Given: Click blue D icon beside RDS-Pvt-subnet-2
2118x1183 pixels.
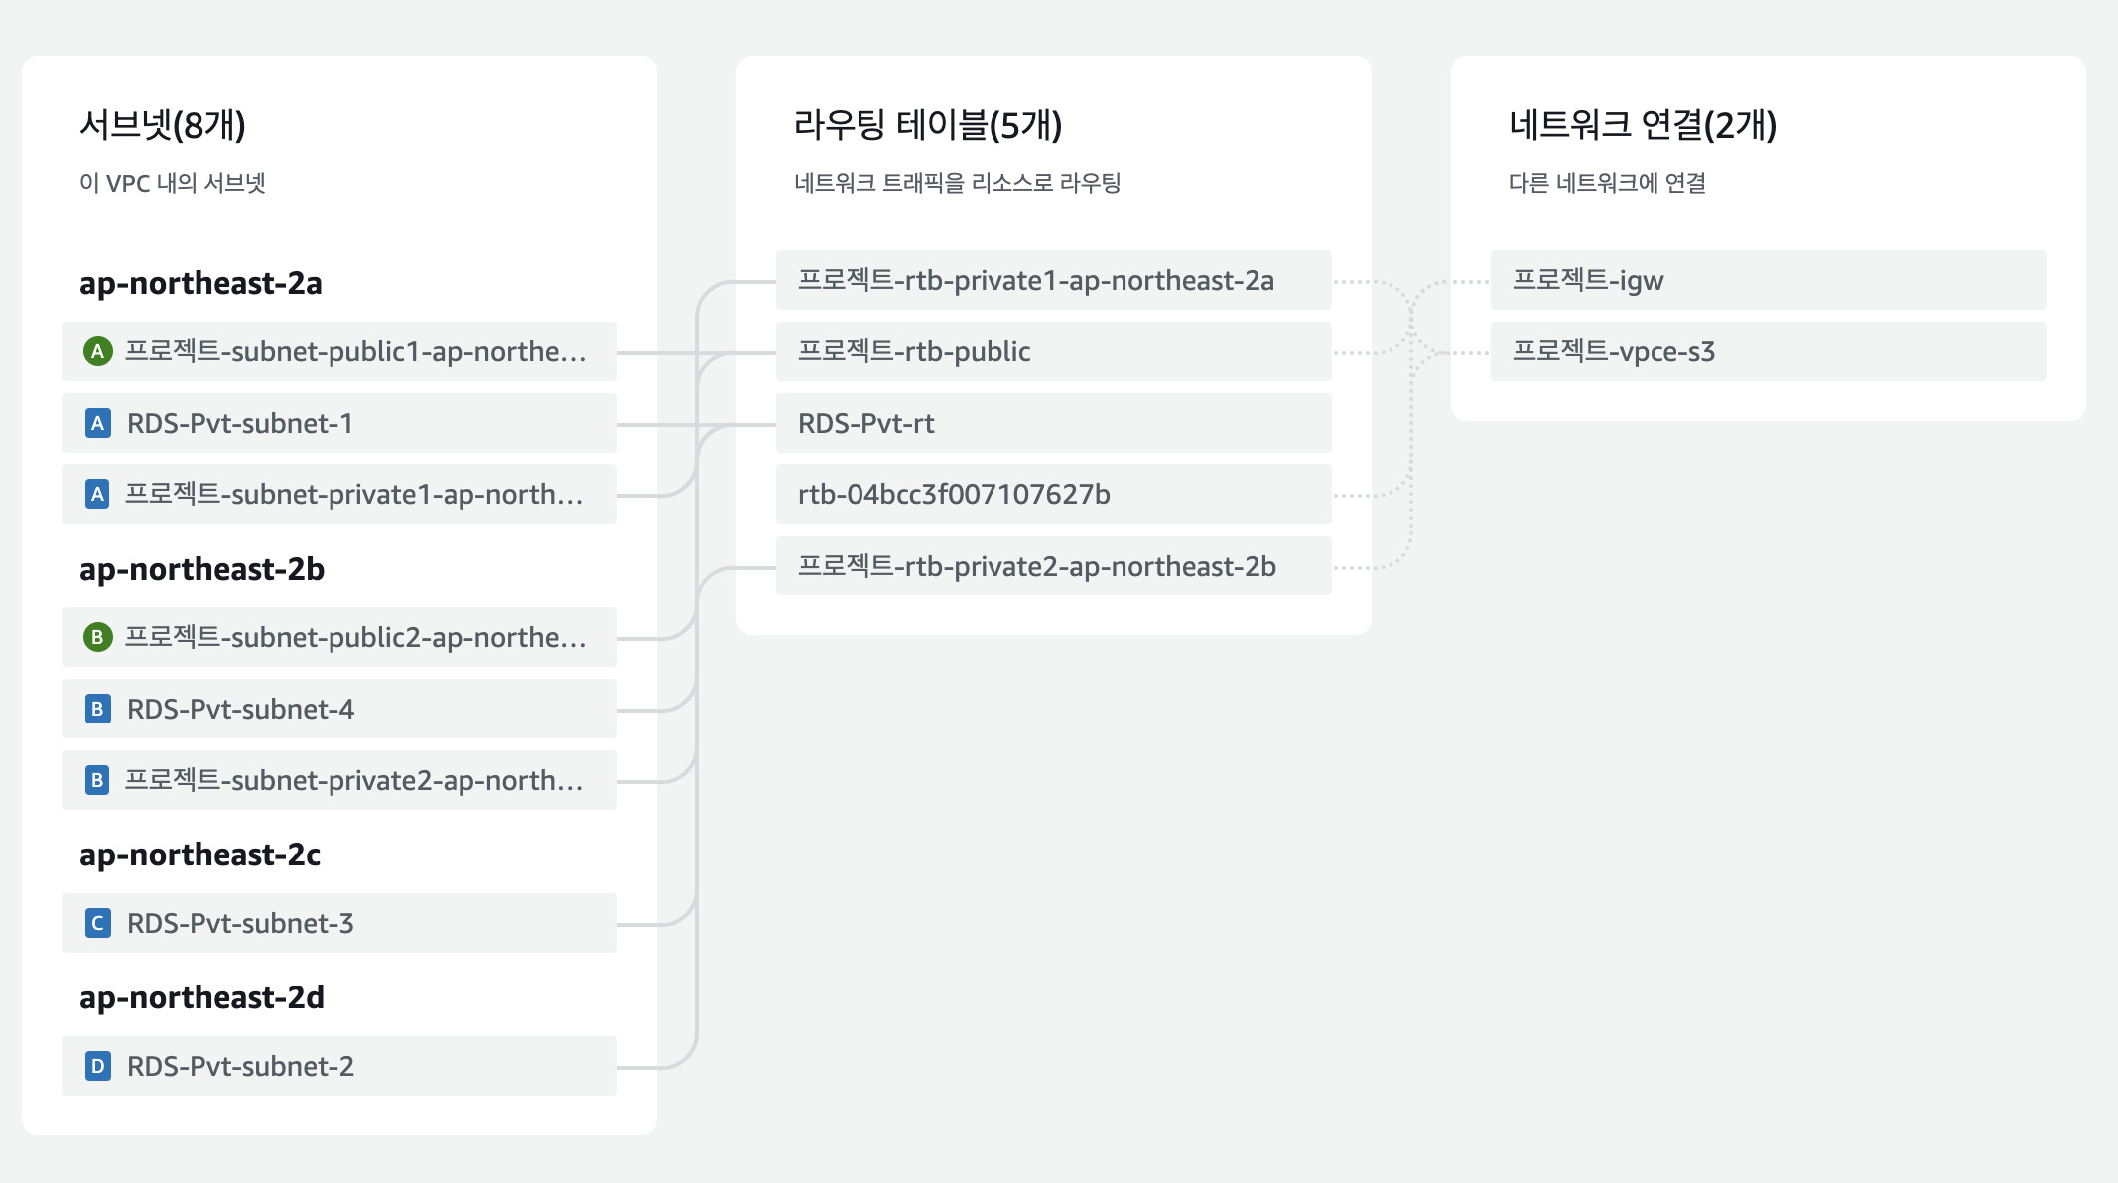Looking at the screenshot, I should (97, 1066).
